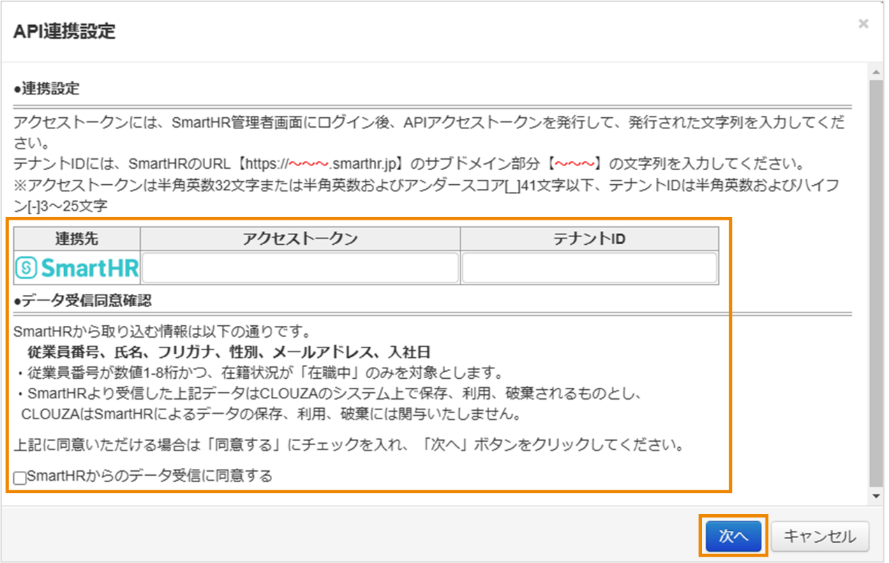
Task: Close the API連携設定 dialog
Action: (x=863, y=23)
